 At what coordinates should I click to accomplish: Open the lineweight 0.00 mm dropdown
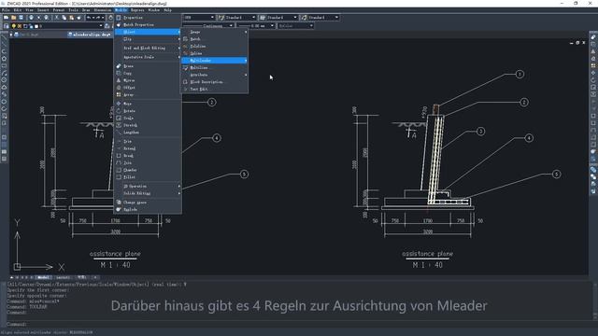point(272,26)
